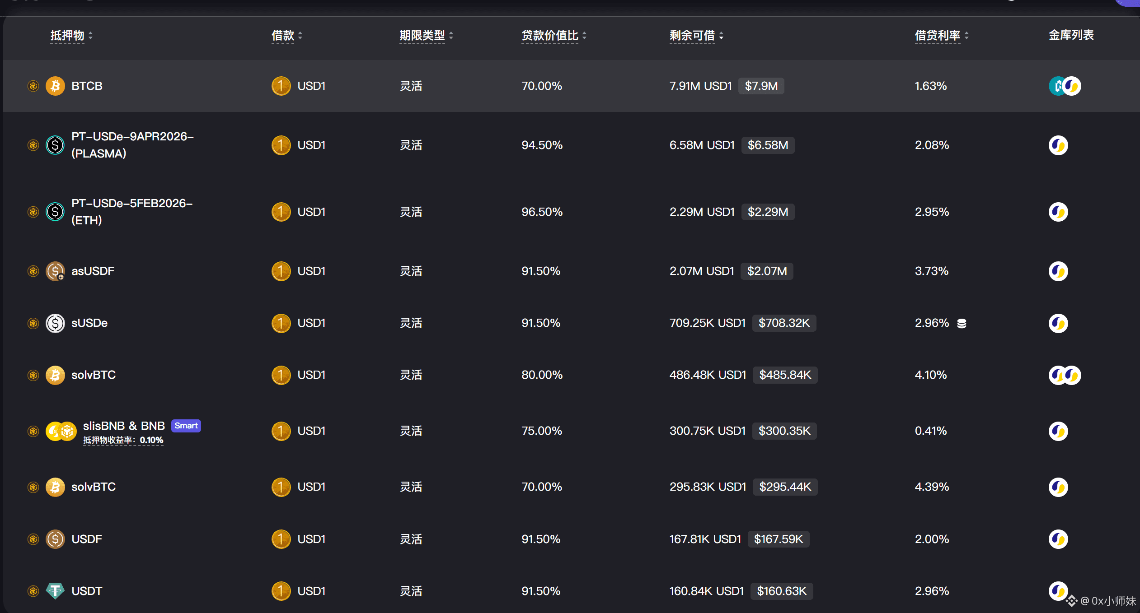Open the PT-USDe-5FEB2026-(ETH) market row
The width and height of the screenshot is (1140, 613).
pyautogui.click(x=131, y=212)
